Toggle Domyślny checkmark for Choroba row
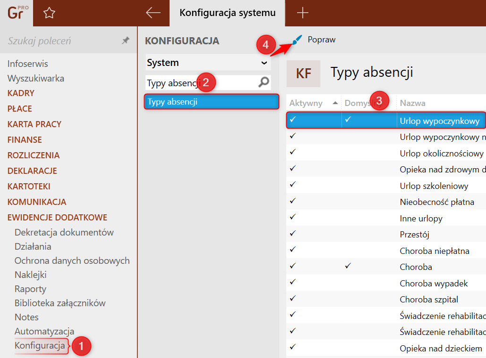This screenshot has width=486, height=358. (348, 266)
